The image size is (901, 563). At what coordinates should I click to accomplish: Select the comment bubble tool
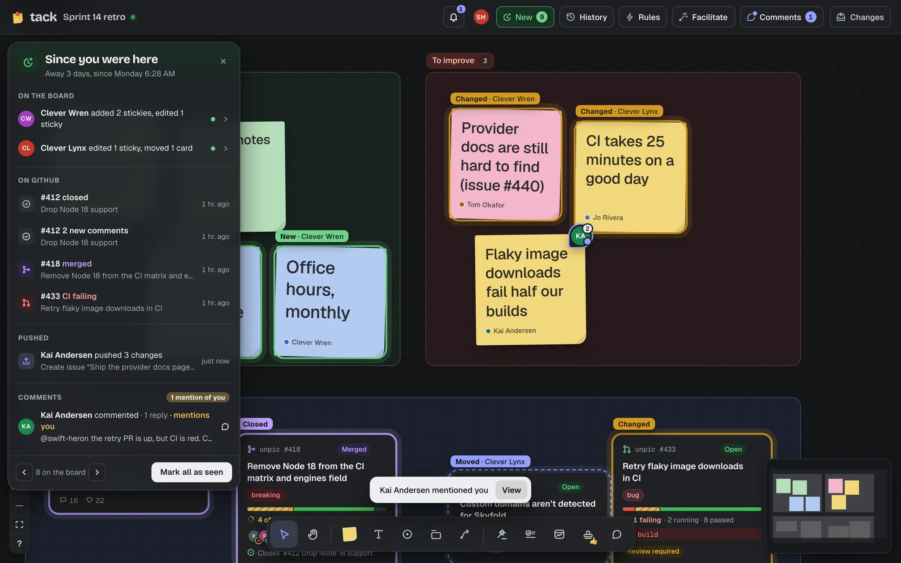617,534
